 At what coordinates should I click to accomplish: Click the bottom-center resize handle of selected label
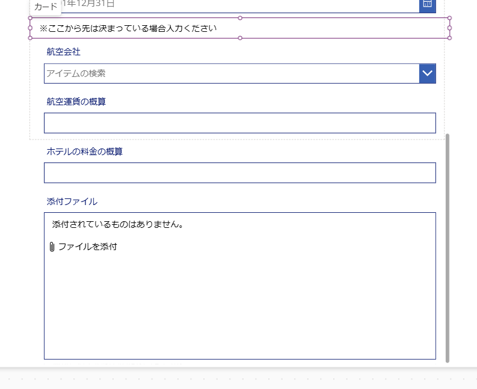(x=240, y=38)
